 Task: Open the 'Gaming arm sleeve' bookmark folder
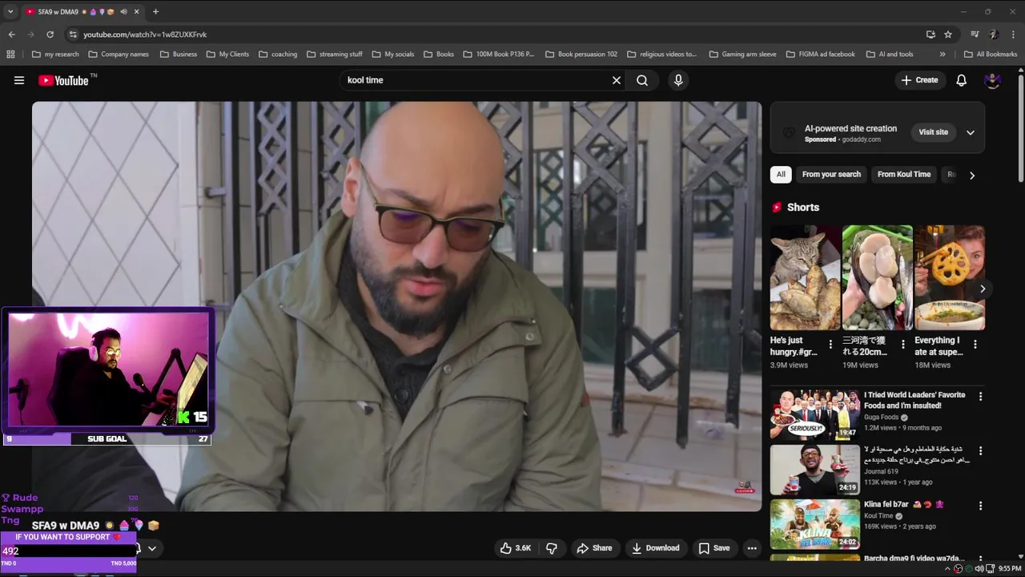pos(742,54)
